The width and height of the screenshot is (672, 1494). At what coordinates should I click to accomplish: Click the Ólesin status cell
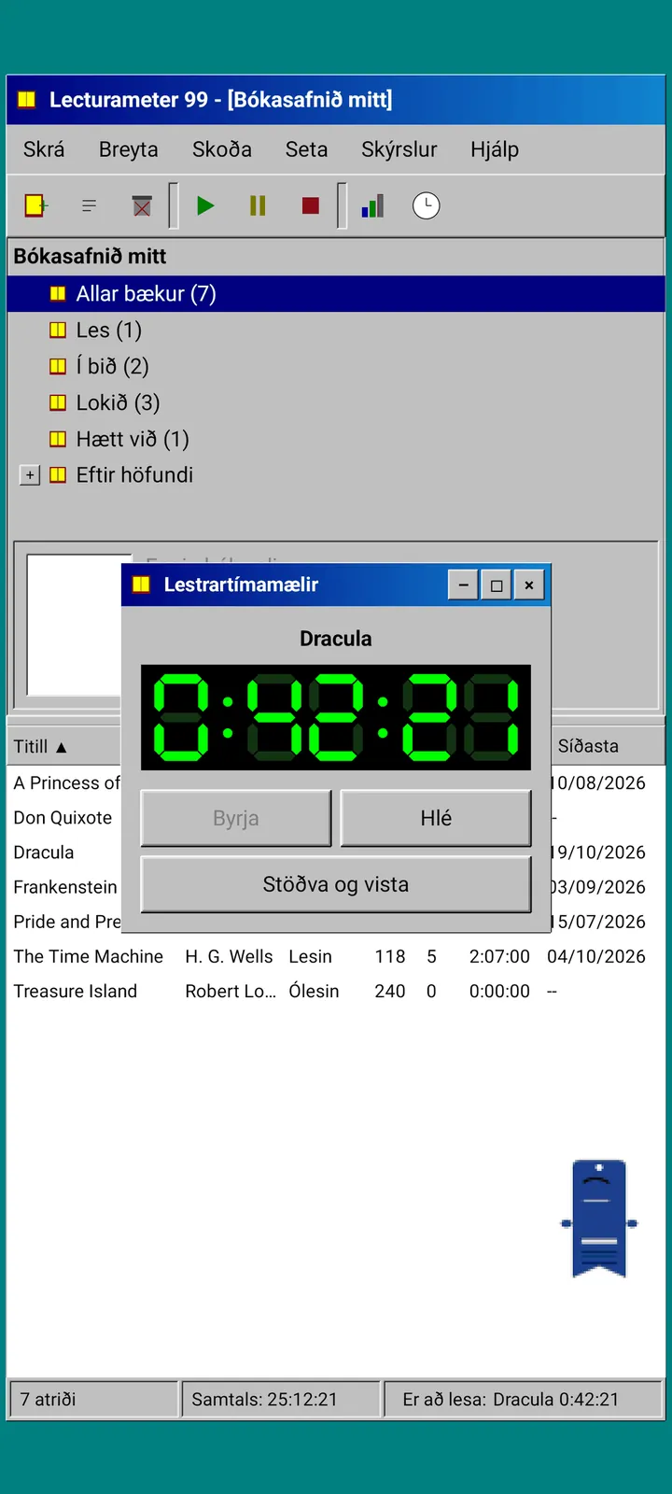tap(314, 991)
